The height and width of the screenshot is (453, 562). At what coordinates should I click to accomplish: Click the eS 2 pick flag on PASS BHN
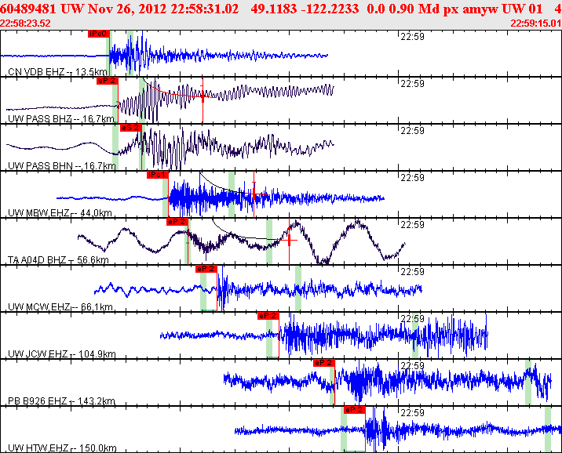pyautogui.click(x=130, y=128)
